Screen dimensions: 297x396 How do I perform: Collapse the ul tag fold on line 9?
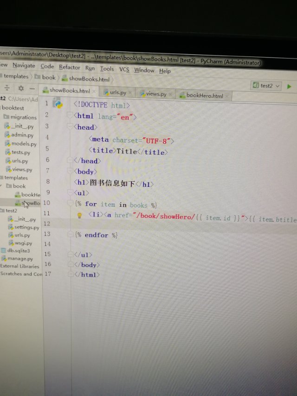pyautogui.click(x=71, y=192)
